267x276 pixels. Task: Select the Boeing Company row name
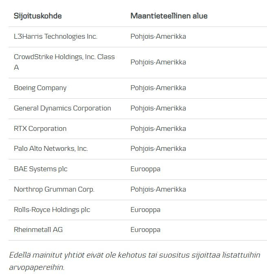[40, 88]
